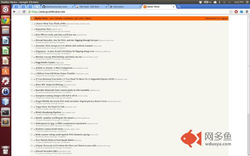250x156 pixels.
Task: Open Chrome's hamburger menu
Action: [x=247, y=12]
